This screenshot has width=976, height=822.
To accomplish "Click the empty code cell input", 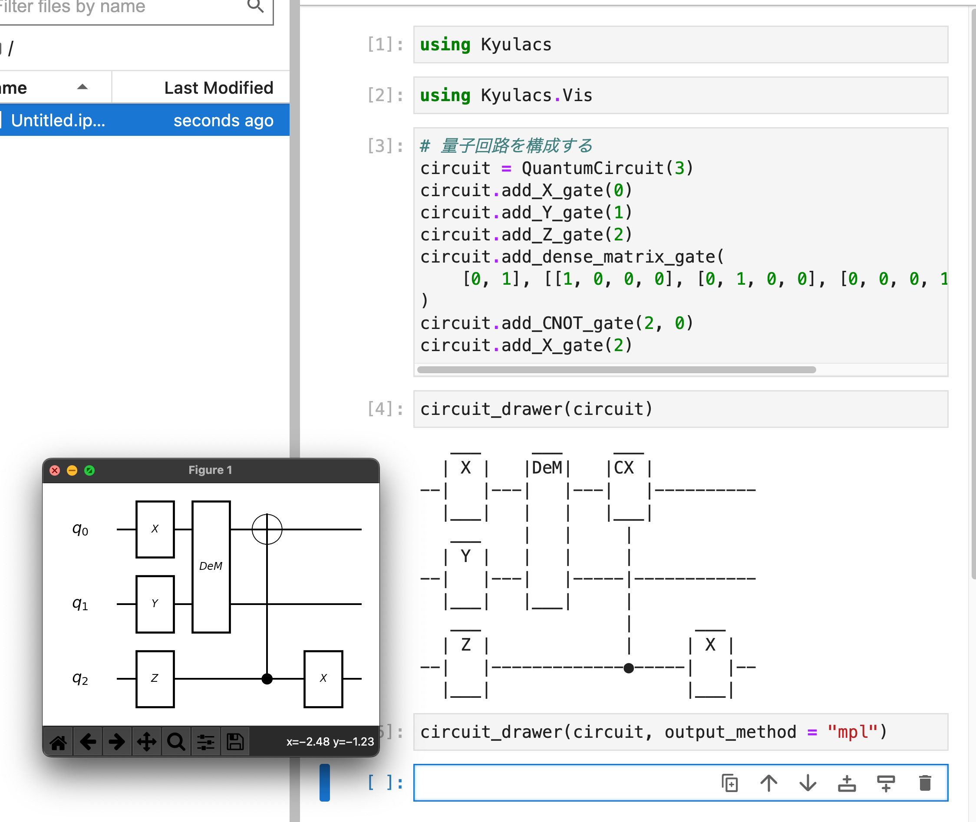I will pos(559,783).
